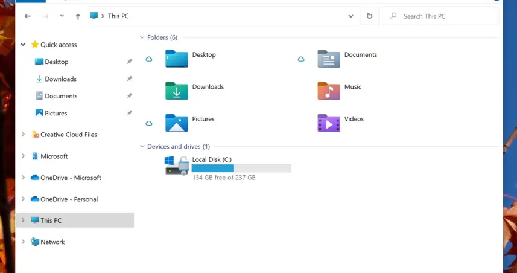Open the orange Music folder

tap(329, 91)
